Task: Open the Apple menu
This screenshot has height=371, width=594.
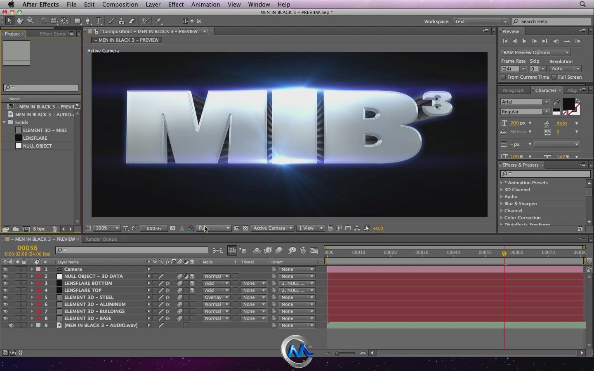Action: point(11,4)
